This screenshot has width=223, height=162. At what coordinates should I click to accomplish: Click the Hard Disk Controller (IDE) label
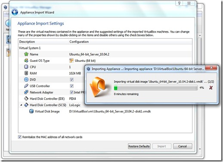47,99
